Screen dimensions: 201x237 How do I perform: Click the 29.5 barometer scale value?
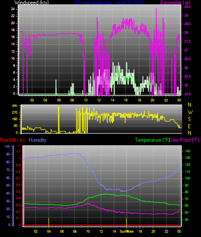coord(187,7)
